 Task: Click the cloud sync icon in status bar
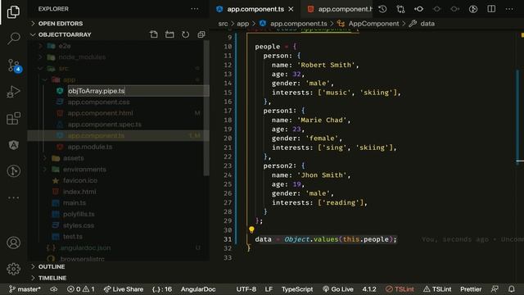pos(54,289)
